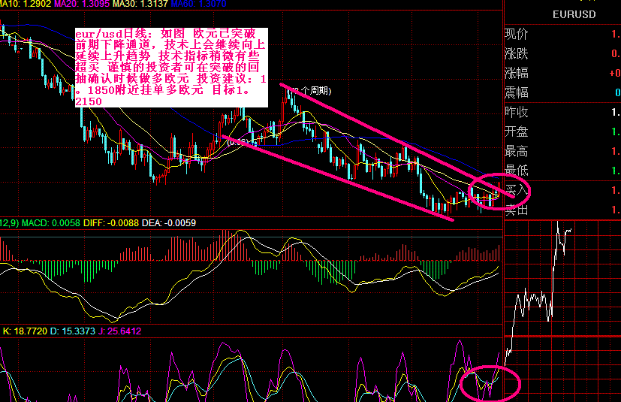This screenshot has width=621, height=402.
Task: Select the MA30: 1.3137 indicator label
Action: [x=140, y=4]
